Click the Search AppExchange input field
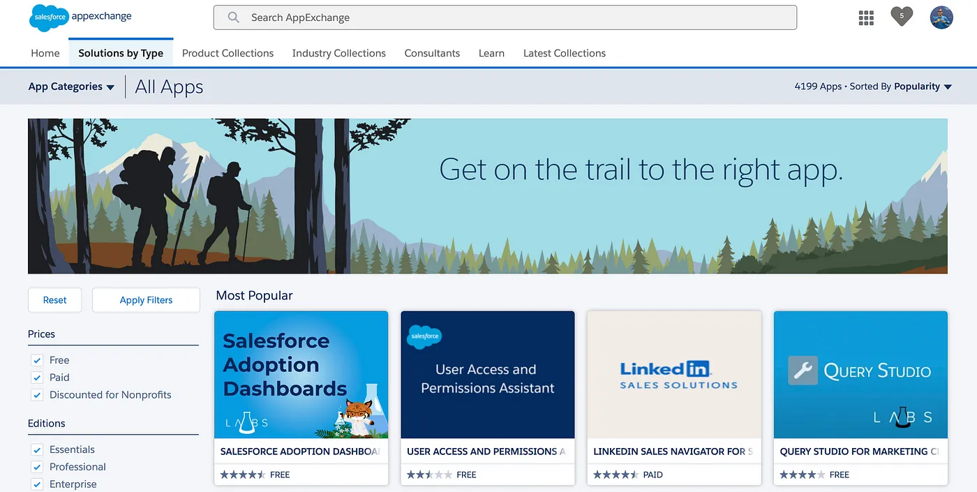Screen dimensions: 977x492 (x=505, y=17)
